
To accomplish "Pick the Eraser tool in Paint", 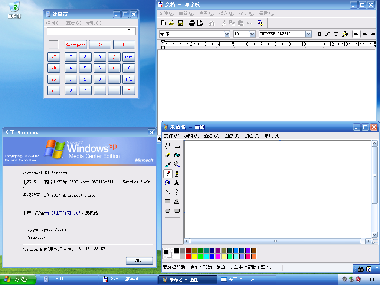I will pyautogui.click(x=167, y=155).
